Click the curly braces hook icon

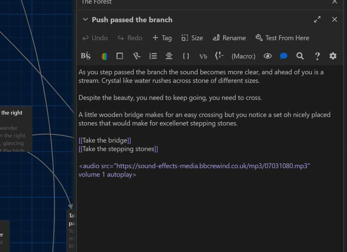[x=186, y=56]
